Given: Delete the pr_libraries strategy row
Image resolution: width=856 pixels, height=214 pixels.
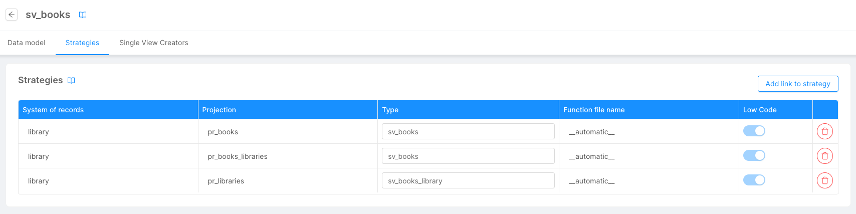Looking at the screenshot, I should pyautogui.click(x=824, y=180).
